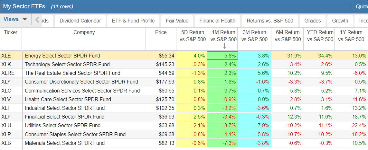Click XLU 3M return cell -7.9%
Viewport: 368px width, 150px height.
pos(254,126)
